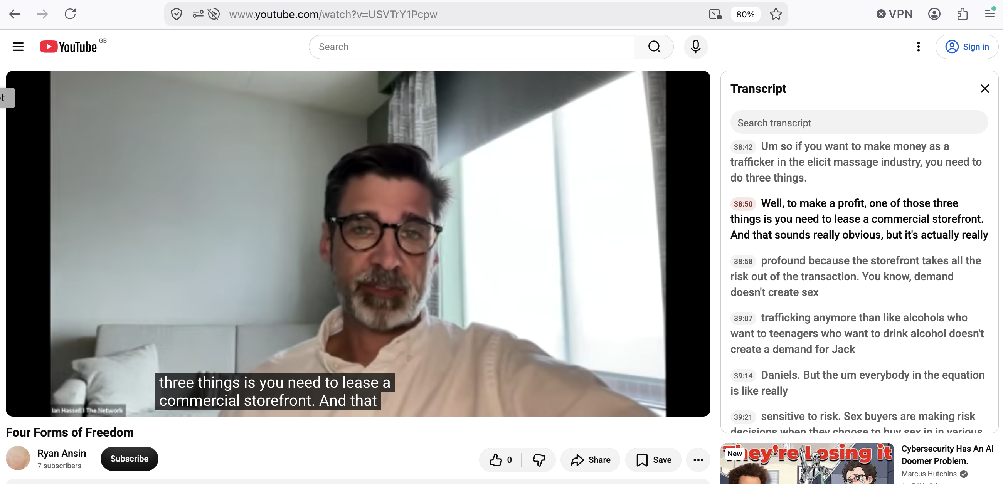Start voice search with the microphone icon

pos(695,47)
